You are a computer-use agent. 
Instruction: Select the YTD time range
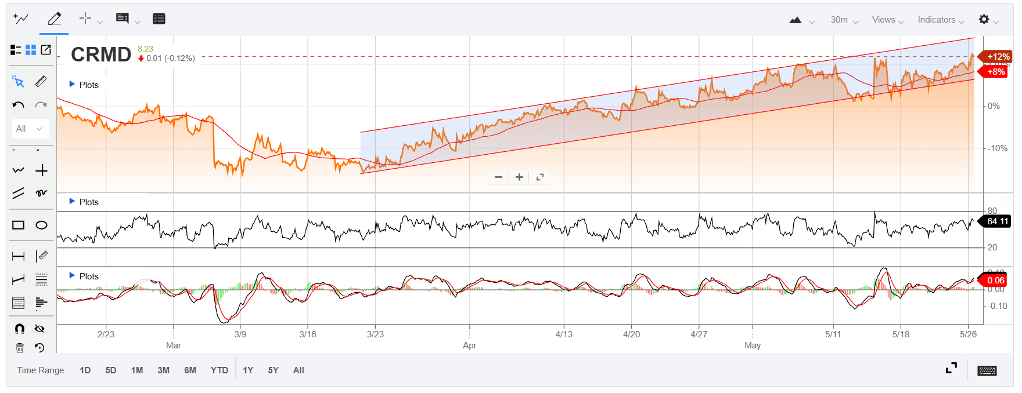(219, 370)
